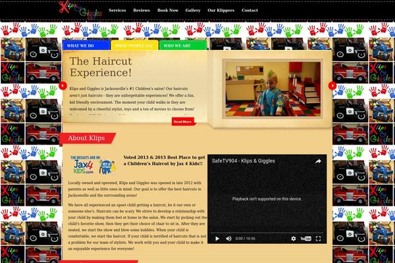Play the SafeTV904 YouTube video
Screen dimensions: 395x263
coord(217,239)
